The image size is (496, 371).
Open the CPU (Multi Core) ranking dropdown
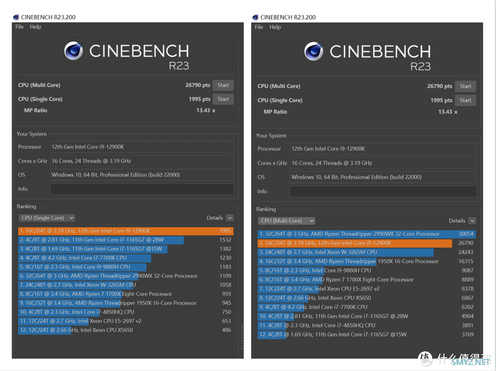click(x=287, y=221)
